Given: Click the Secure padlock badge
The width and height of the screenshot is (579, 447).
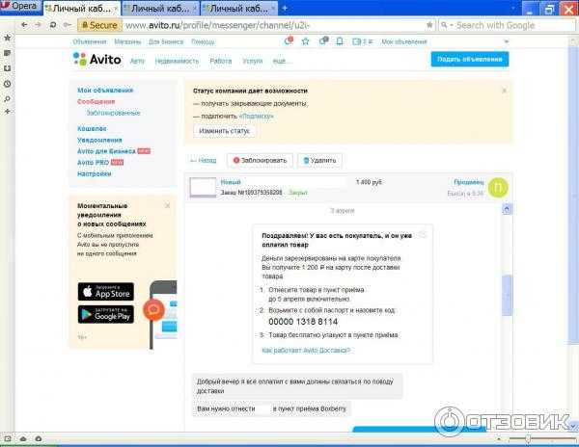Looking at the screenshot, I should 99,25.
